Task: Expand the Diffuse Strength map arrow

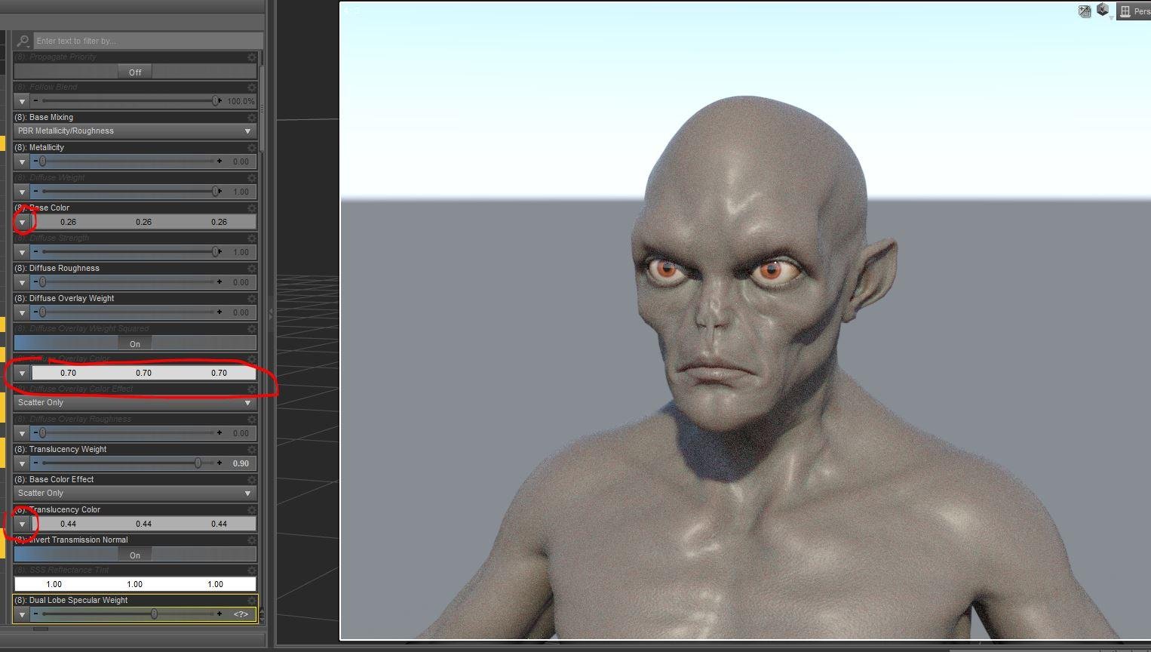Action: pyautogui.click(x=22, y=252)
